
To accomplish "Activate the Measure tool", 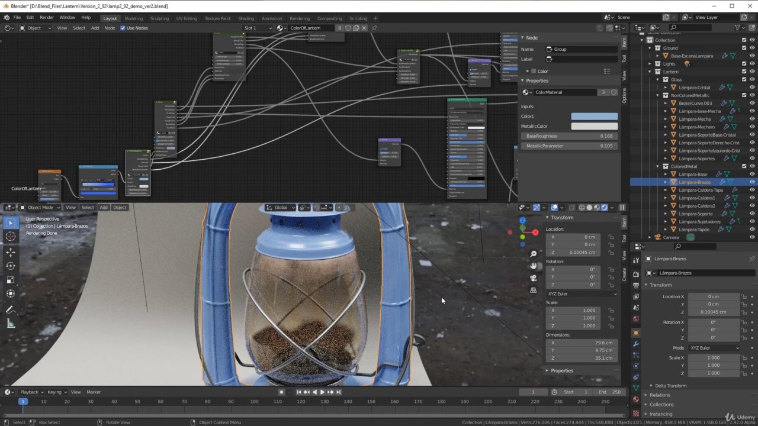I will [11, 324].
